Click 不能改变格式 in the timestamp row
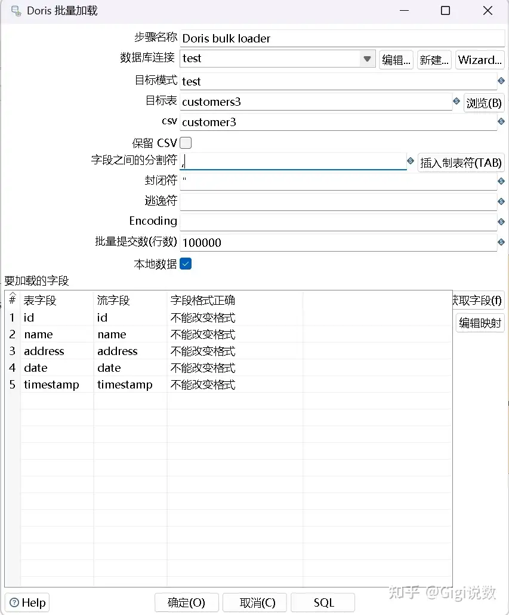Screen dimensions: 509x615 tap(203, 385)
